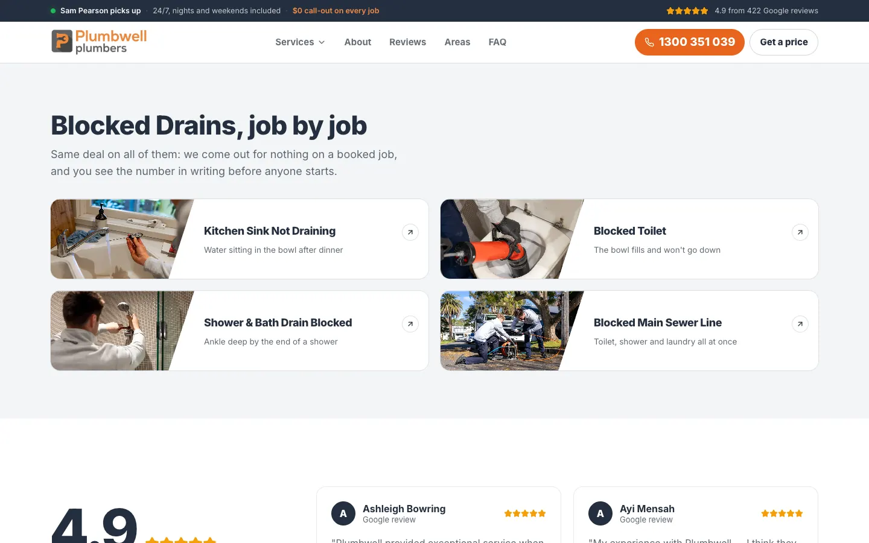
Task: Click the five stars on Ayi Mensah's review
Action: point(782,513)
